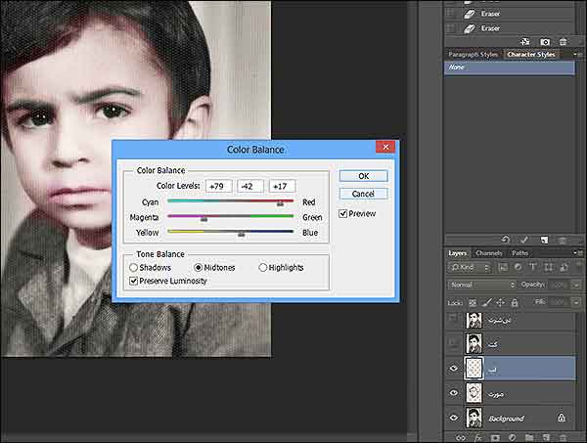Click the Yellow-Blue slider handle

tap(241, 235)
